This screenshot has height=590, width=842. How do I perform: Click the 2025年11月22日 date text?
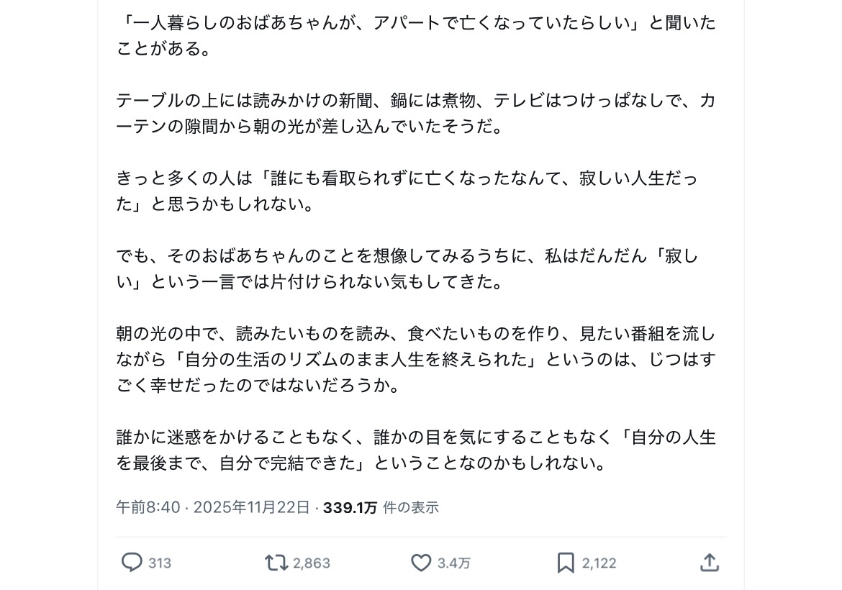tap(252, 507)
